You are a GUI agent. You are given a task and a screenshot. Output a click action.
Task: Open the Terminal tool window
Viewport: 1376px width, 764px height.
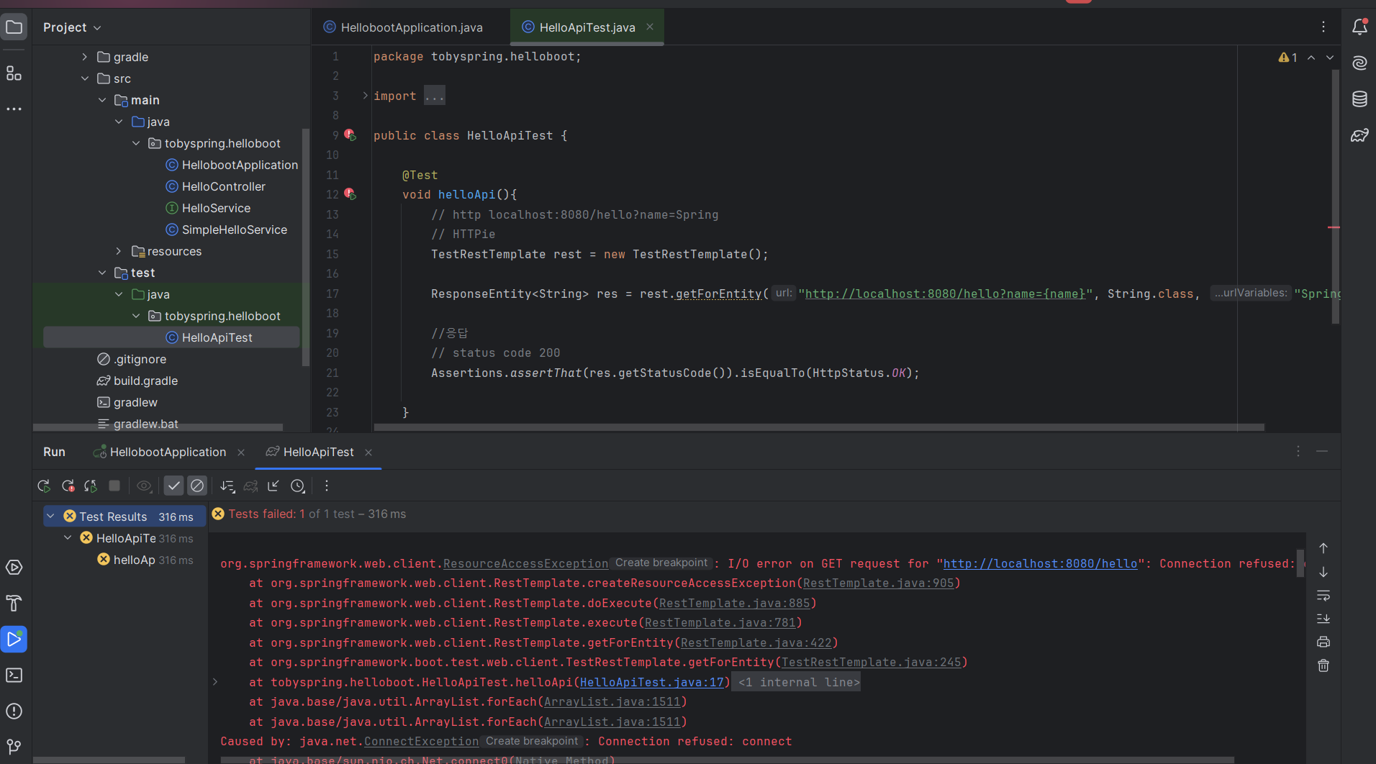coord(14,675)
